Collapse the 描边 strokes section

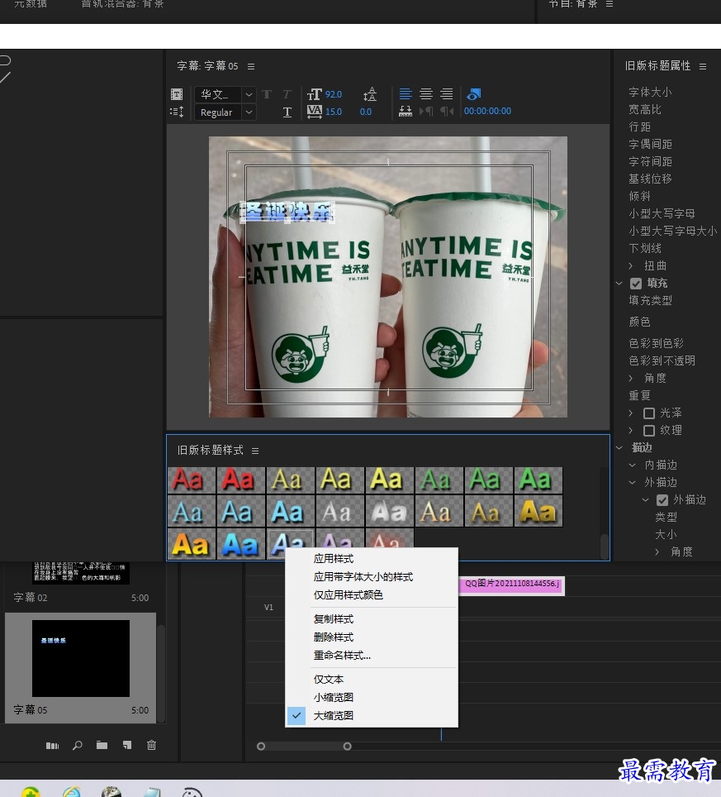point(619,448)
